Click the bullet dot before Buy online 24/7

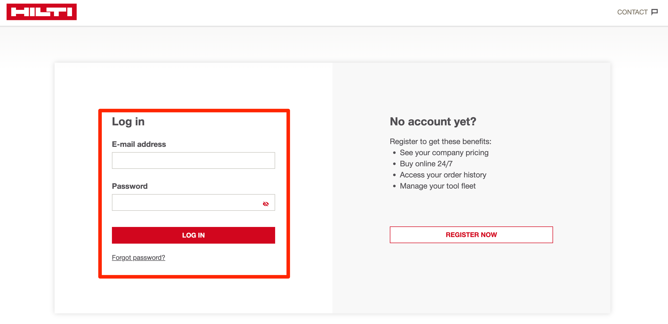pyautogui.click(x=394, y=164)
